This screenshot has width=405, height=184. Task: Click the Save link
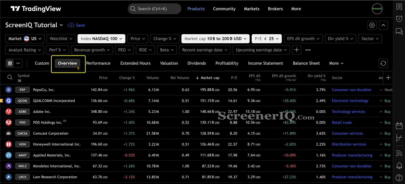point(80,25)
